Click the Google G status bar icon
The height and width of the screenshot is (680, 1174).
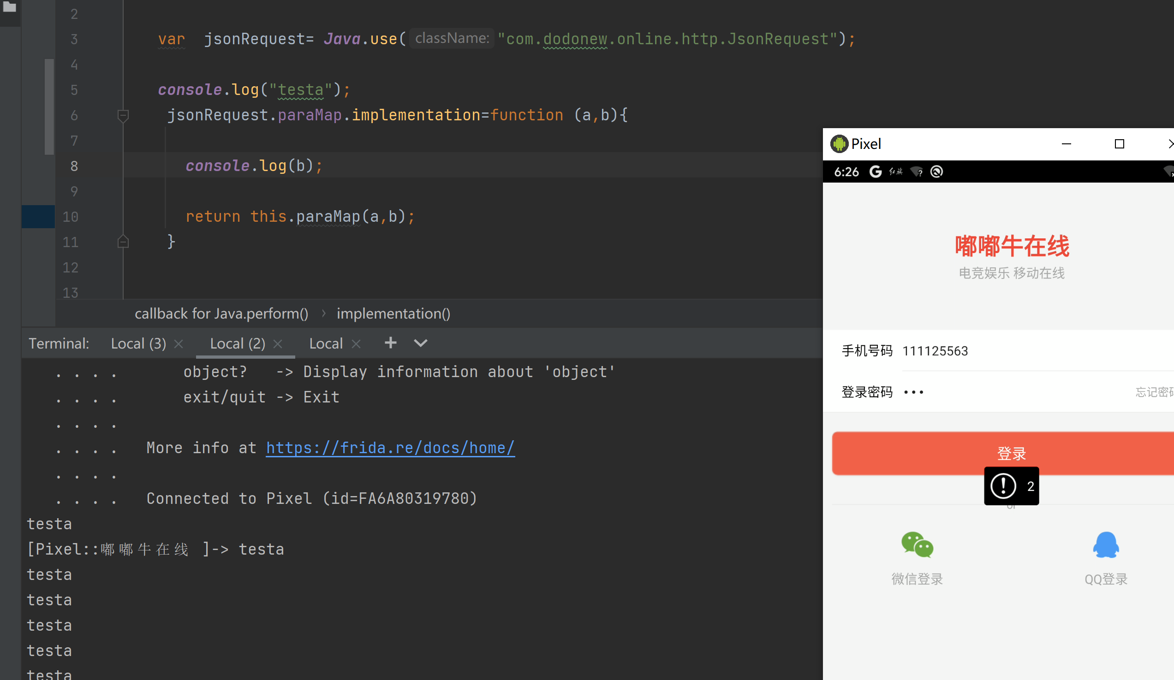(876, 172)
